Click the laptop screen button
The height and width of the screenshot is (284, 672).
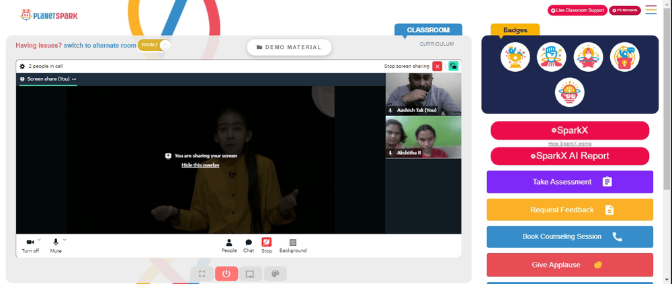(251, 274)
